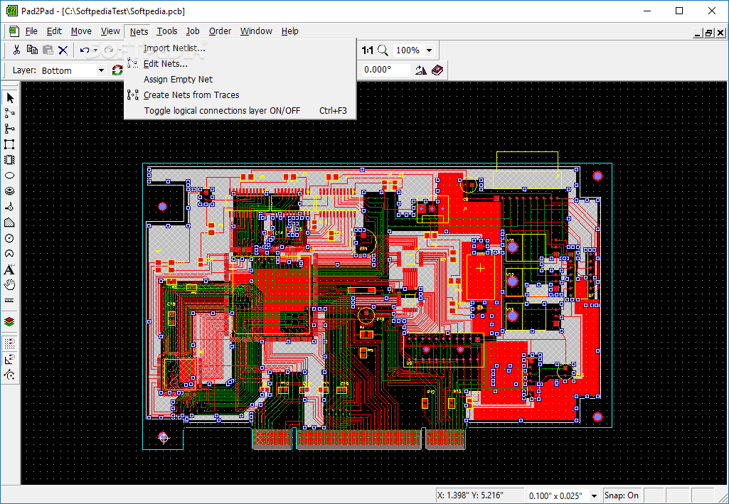The image size is (729, 504).
Task: Open the grid size 0.100" x 0.025" dropdown
Action: 594,495
